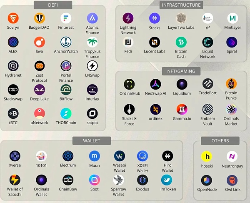Select the INFRASTRUCTURE category header
Image resolution: width=250 pixels, height=203 pixels.
pyautogui.click(x=181, y=5)
